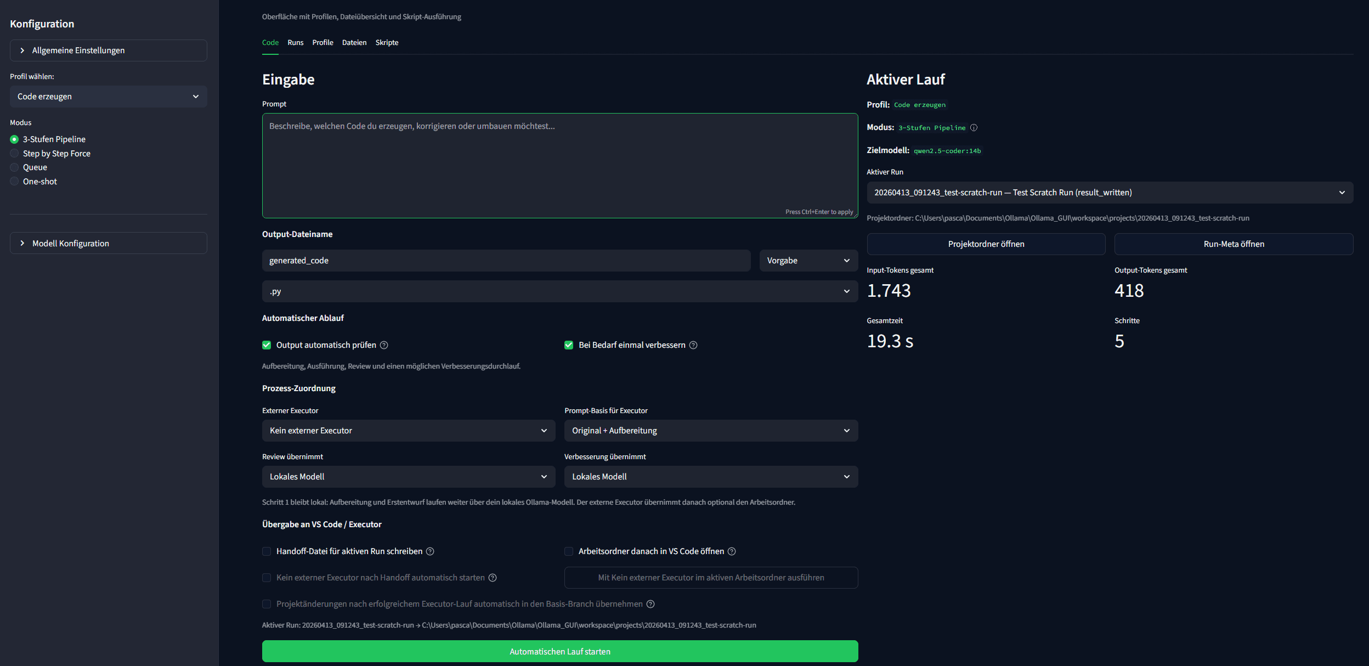Switch to the Runs tab
Screen dimensions: 1369x666
coord(296,42)
